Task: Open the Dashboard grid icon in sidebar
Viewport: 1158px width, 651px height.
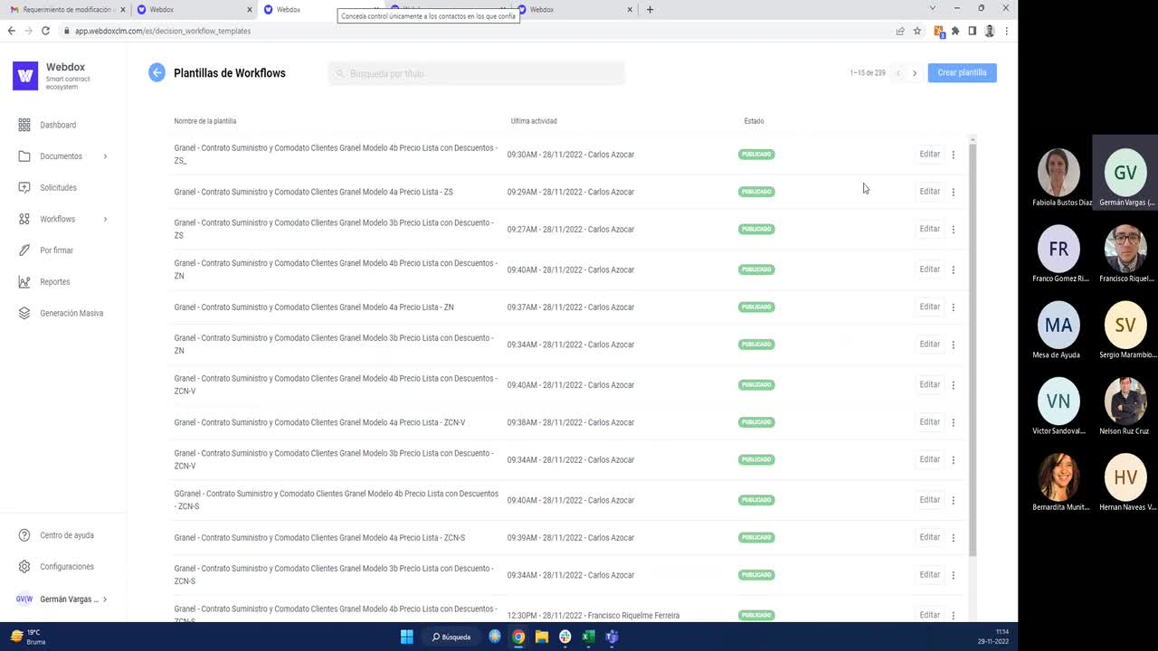Action: tap(24, 125)
